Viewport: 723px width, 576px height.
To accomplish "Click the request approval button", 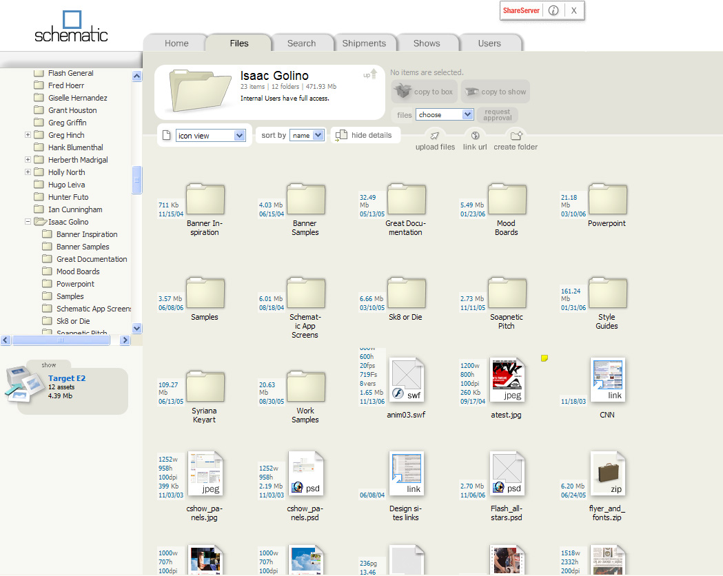I will [x=497, y=115].
